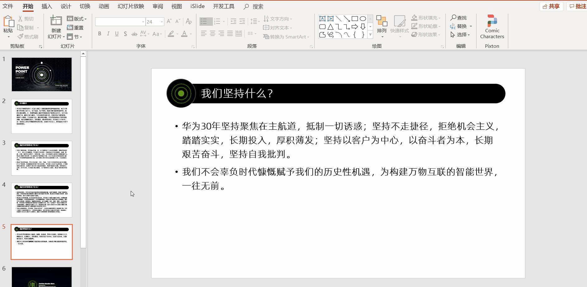The image size is (587, 287).
Task: Open Align Text (对齐文本) dropdown
Action: point(278,28)
